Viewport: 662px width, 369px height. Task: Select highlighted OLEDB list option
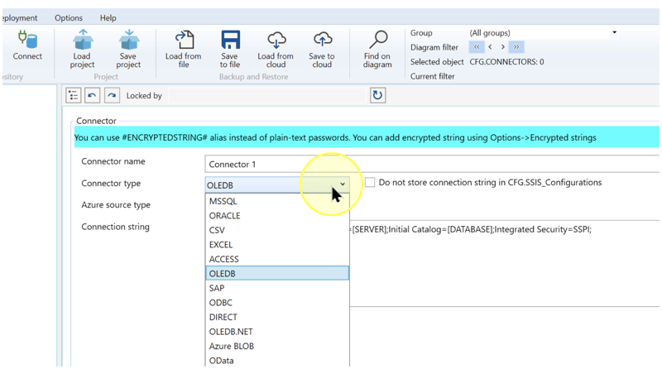click(277, 274)
